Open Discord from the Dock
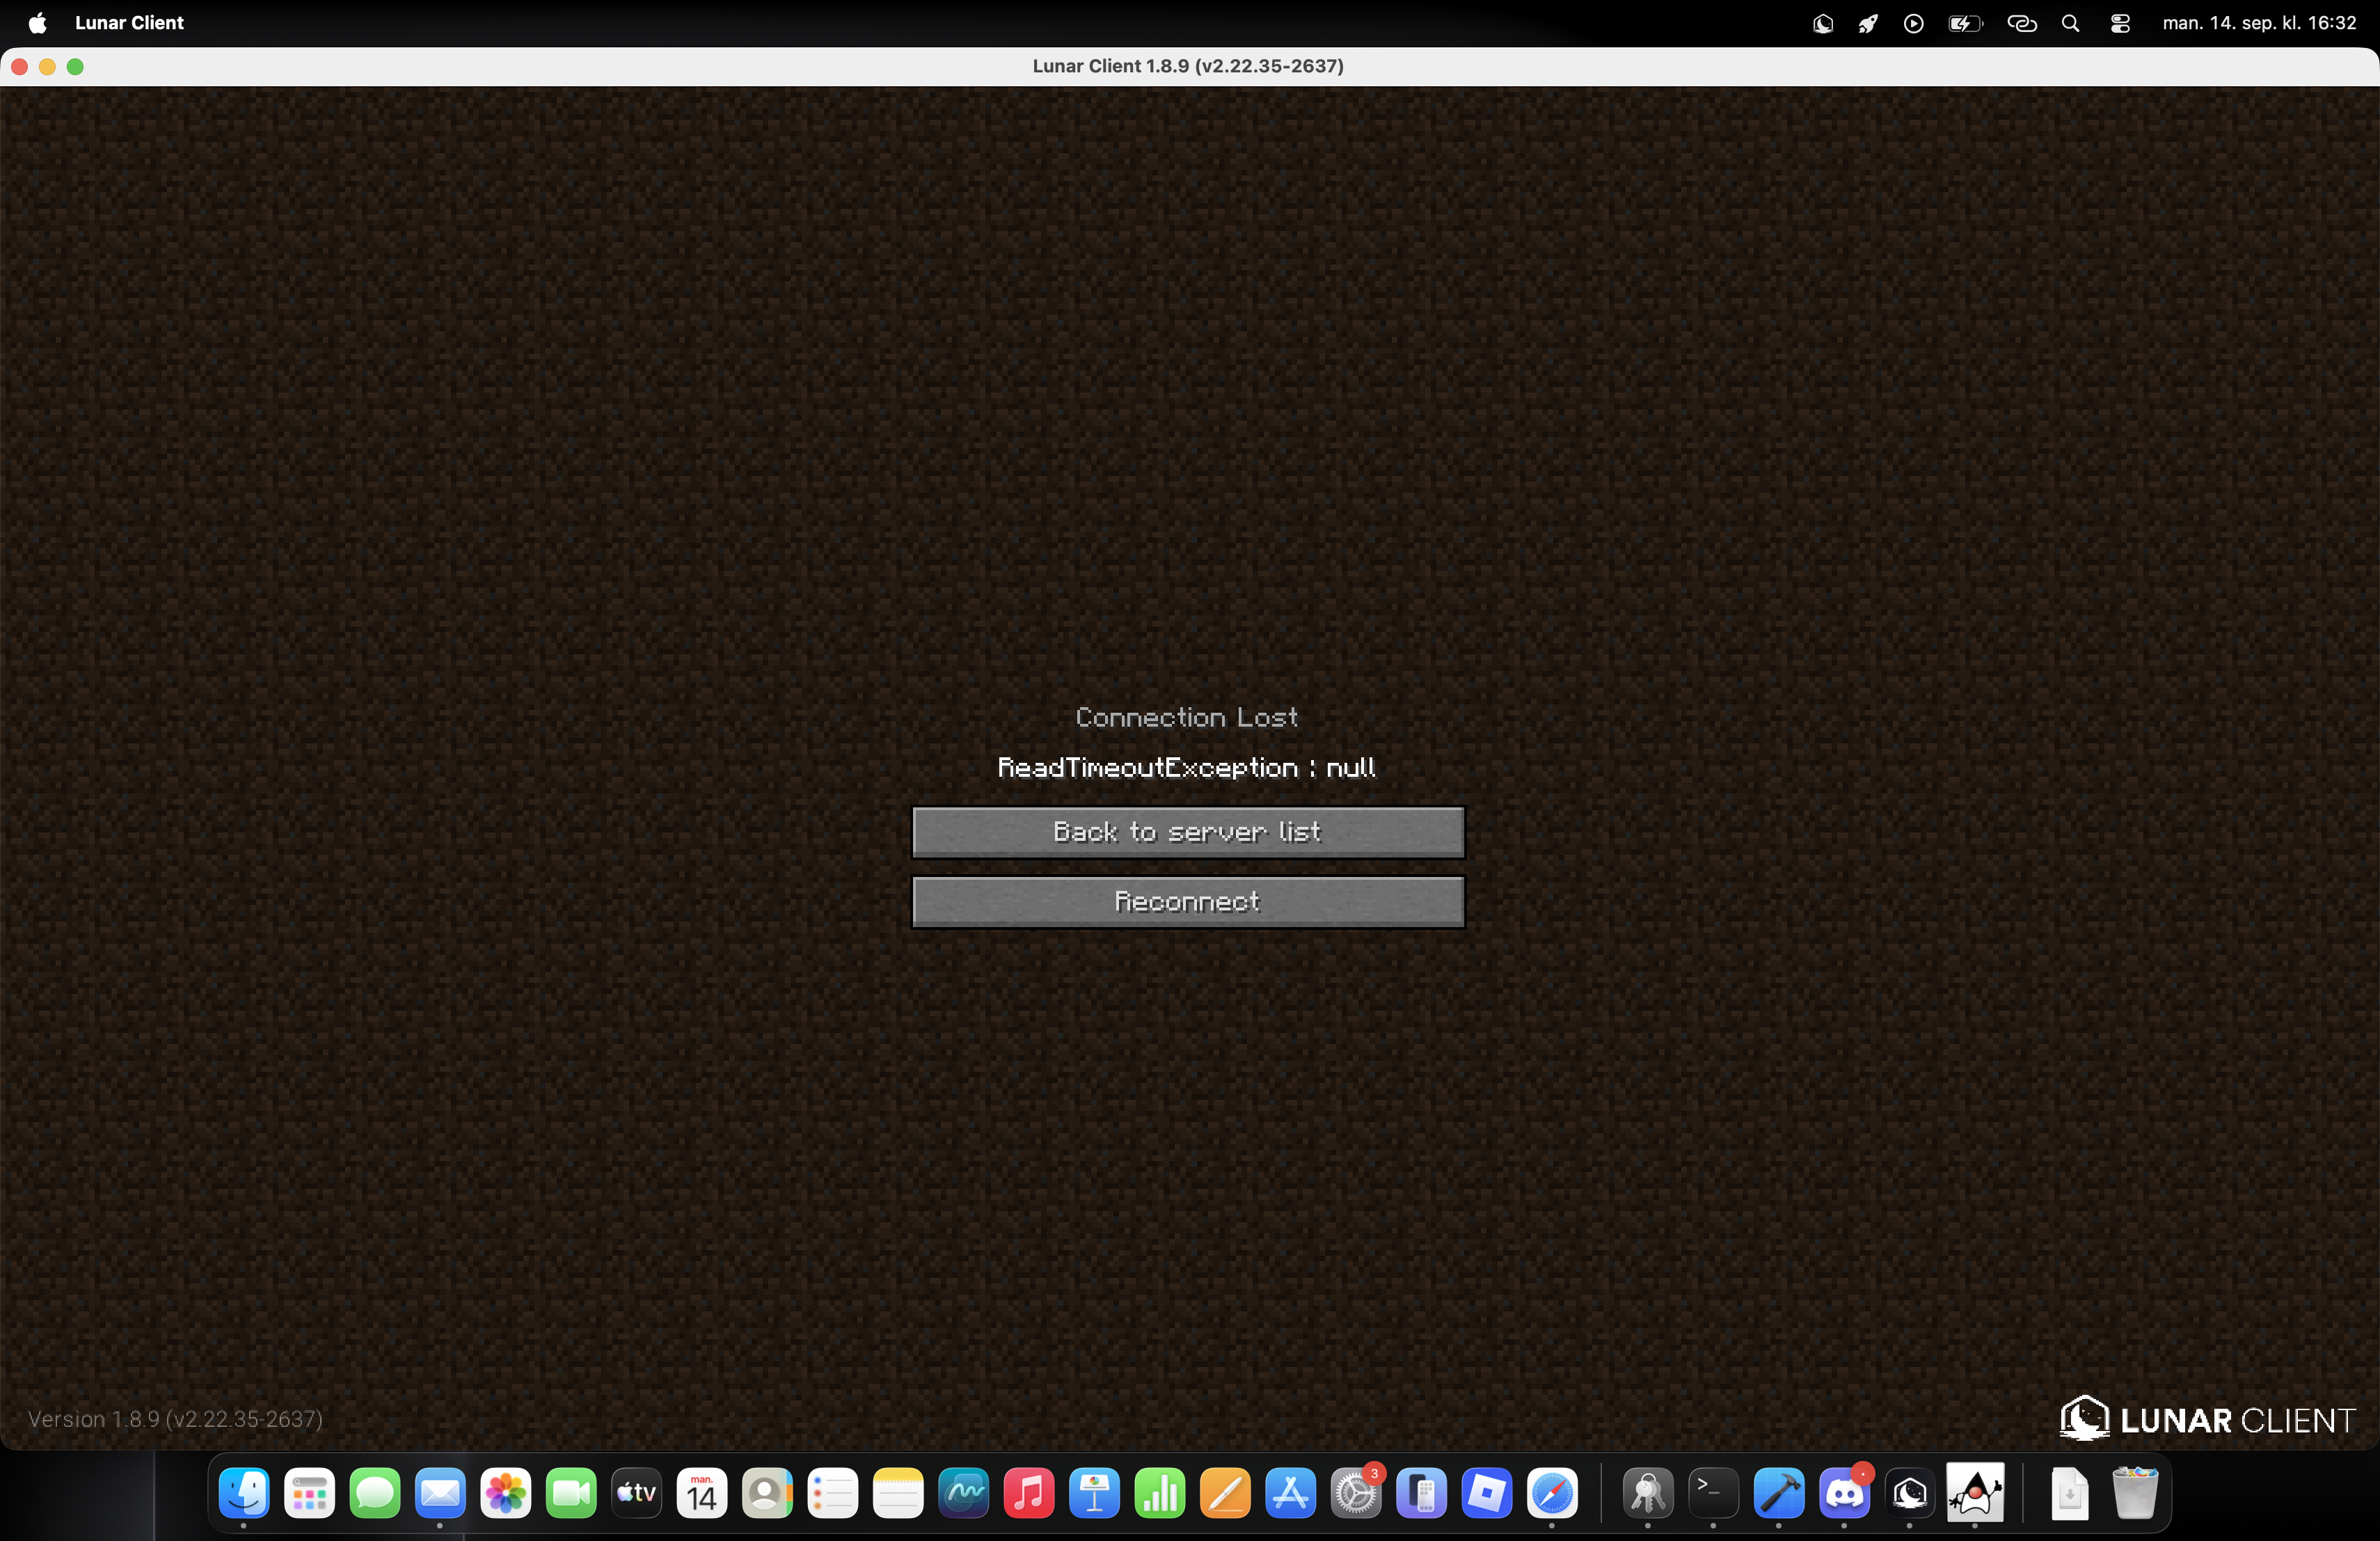 1844,1494
